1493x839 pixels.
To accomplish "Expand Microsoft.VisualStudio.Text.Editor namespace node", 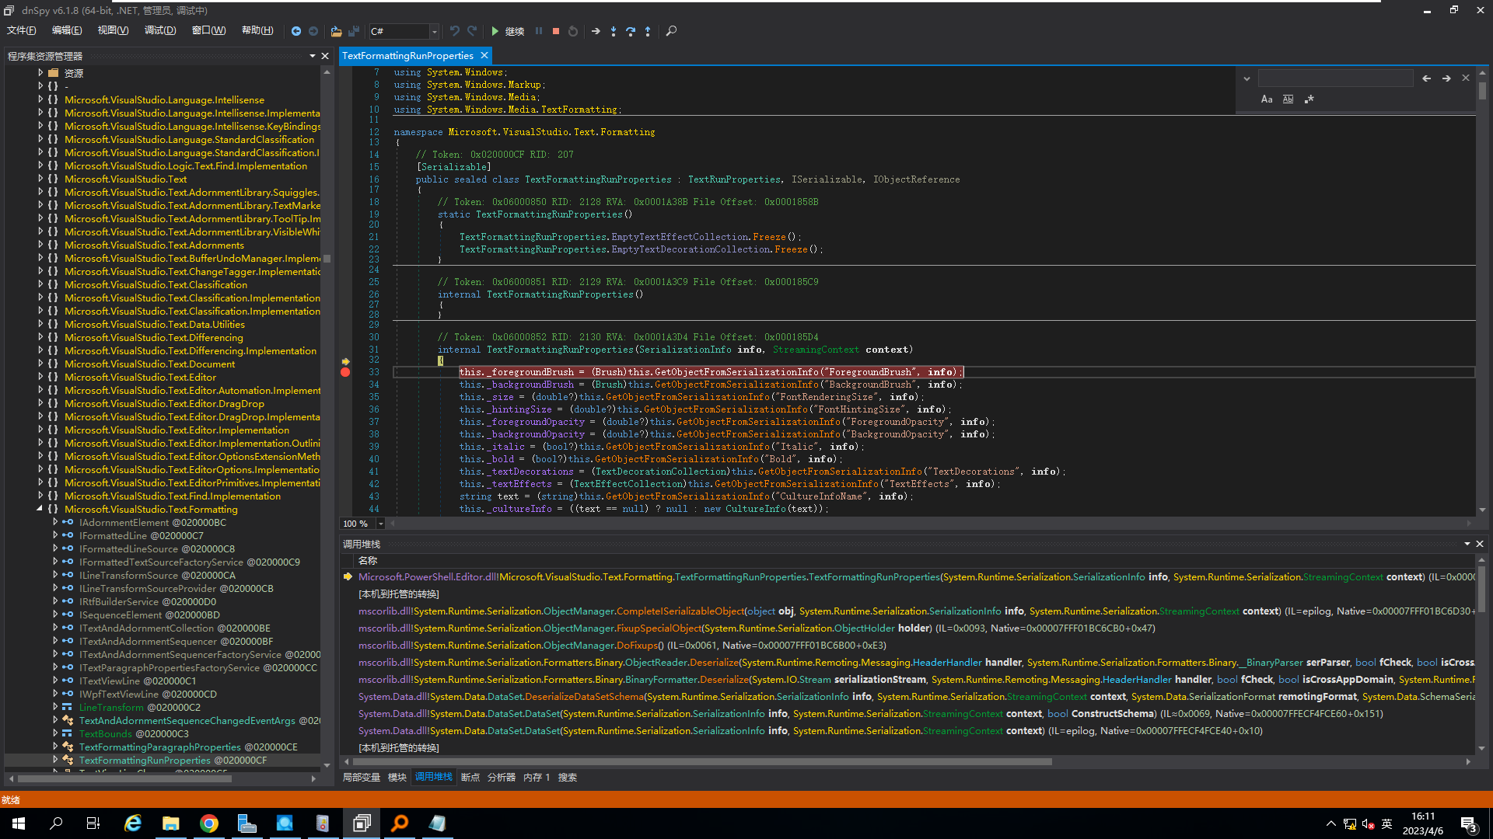I will pyautogui.click(x=40, y=377).
